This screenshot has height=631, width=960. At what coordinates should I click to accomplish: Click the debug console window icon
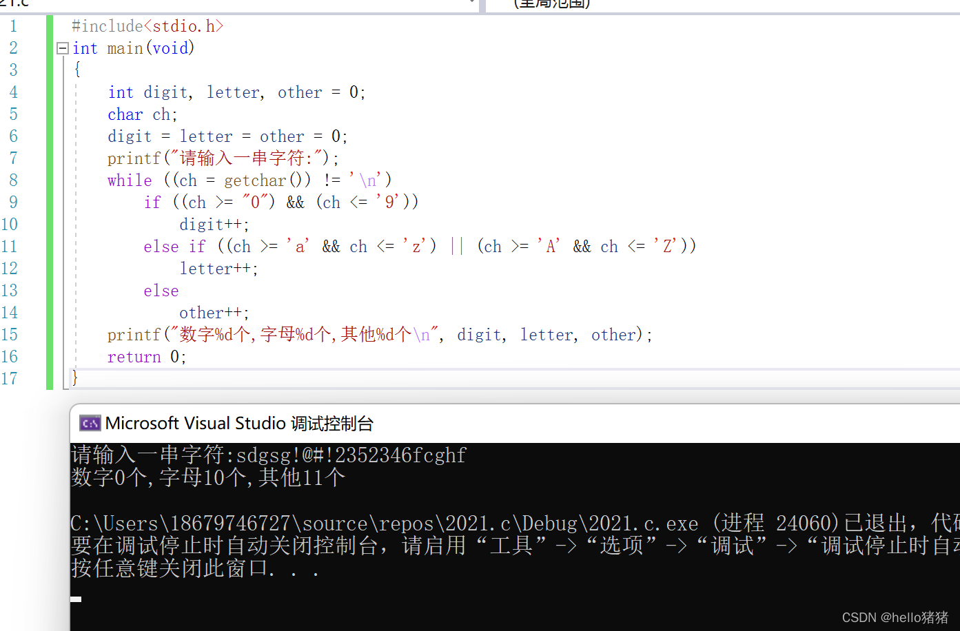90,423
